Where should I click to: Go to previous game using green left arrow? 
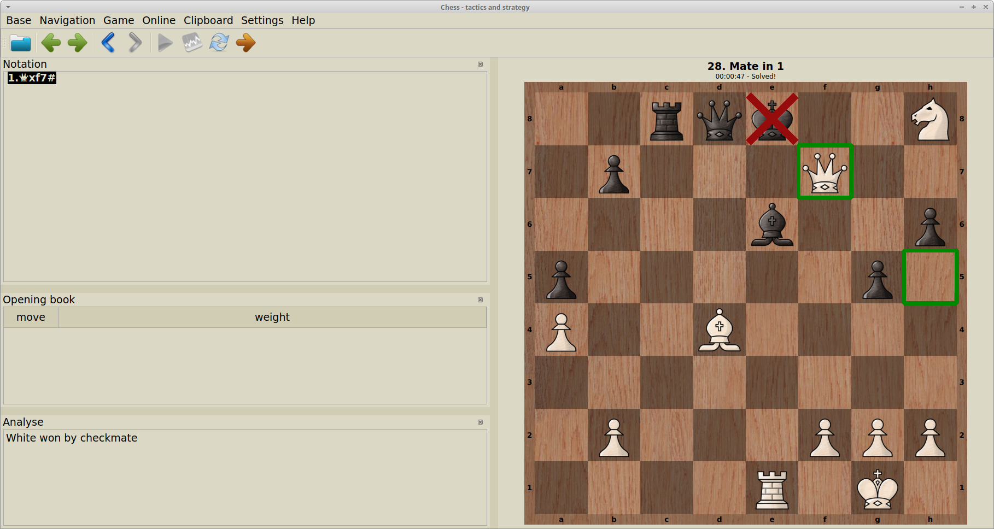click(50, 43)
